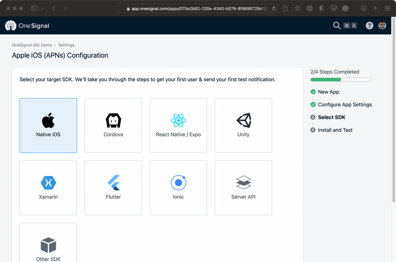Open the user profile avatar menu

(x=382, y=26)
